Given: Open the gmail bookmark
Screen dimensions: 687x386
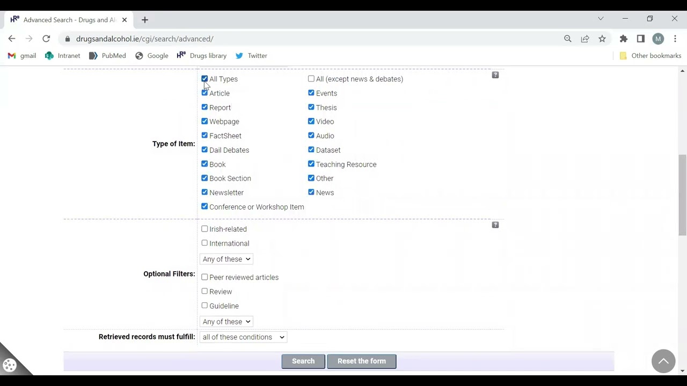Looking at the screenshot, I should pyautogui.click(x=22, y=56).
